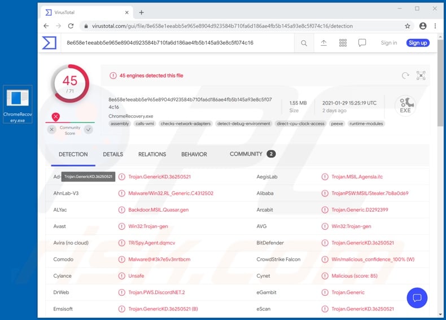
Task: Click the 45/71 detection score gauge
Action: tap(70, 84)
